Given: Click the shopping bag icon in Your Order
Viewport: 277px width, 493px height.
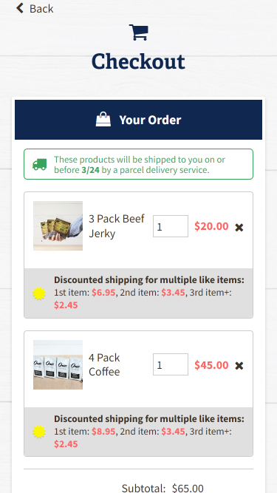Looking at the screenshot, I should tap(103, 120).
